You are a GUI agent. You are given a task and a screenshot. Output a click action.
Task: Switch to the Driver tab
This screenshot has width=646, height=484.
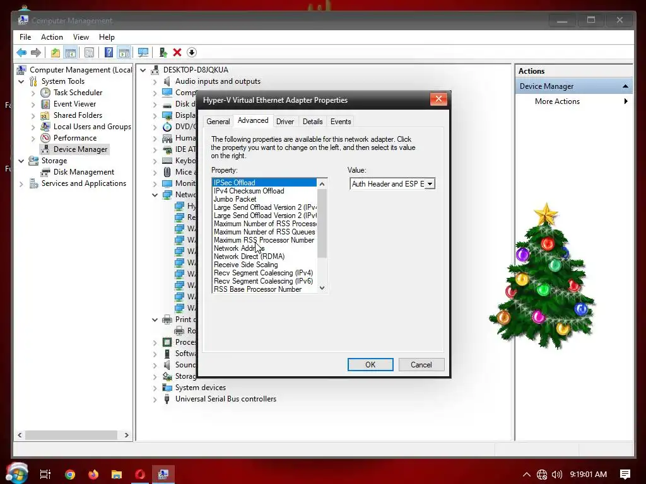click(x=285, y=122)
